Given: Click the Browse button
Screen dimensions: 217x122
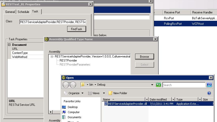Looking at the screenshot, I should [x=144, y=56].
